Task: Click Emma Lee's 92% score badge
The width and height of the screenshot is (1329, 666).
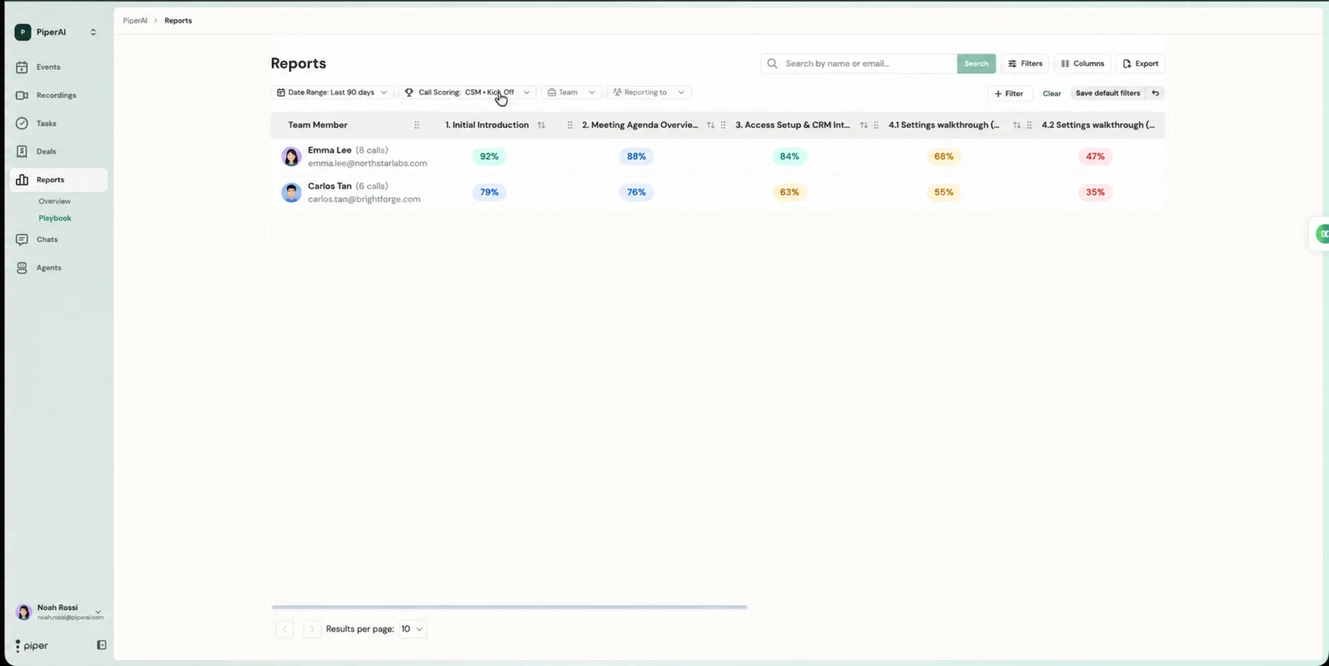Action: pos(489,156)
